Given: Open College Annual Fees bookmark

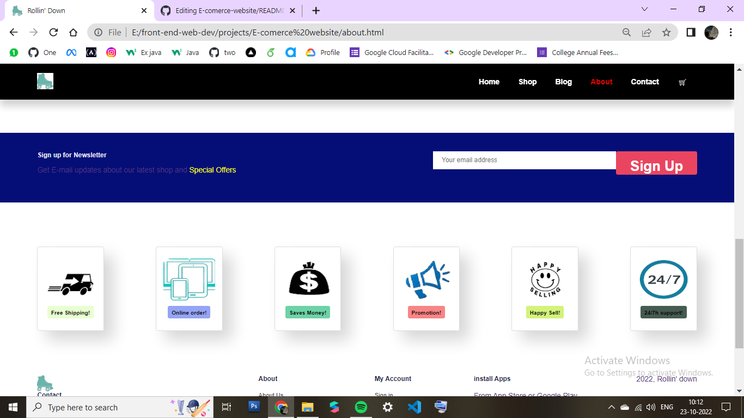Looking at the screenshot, I should point(578,52).
